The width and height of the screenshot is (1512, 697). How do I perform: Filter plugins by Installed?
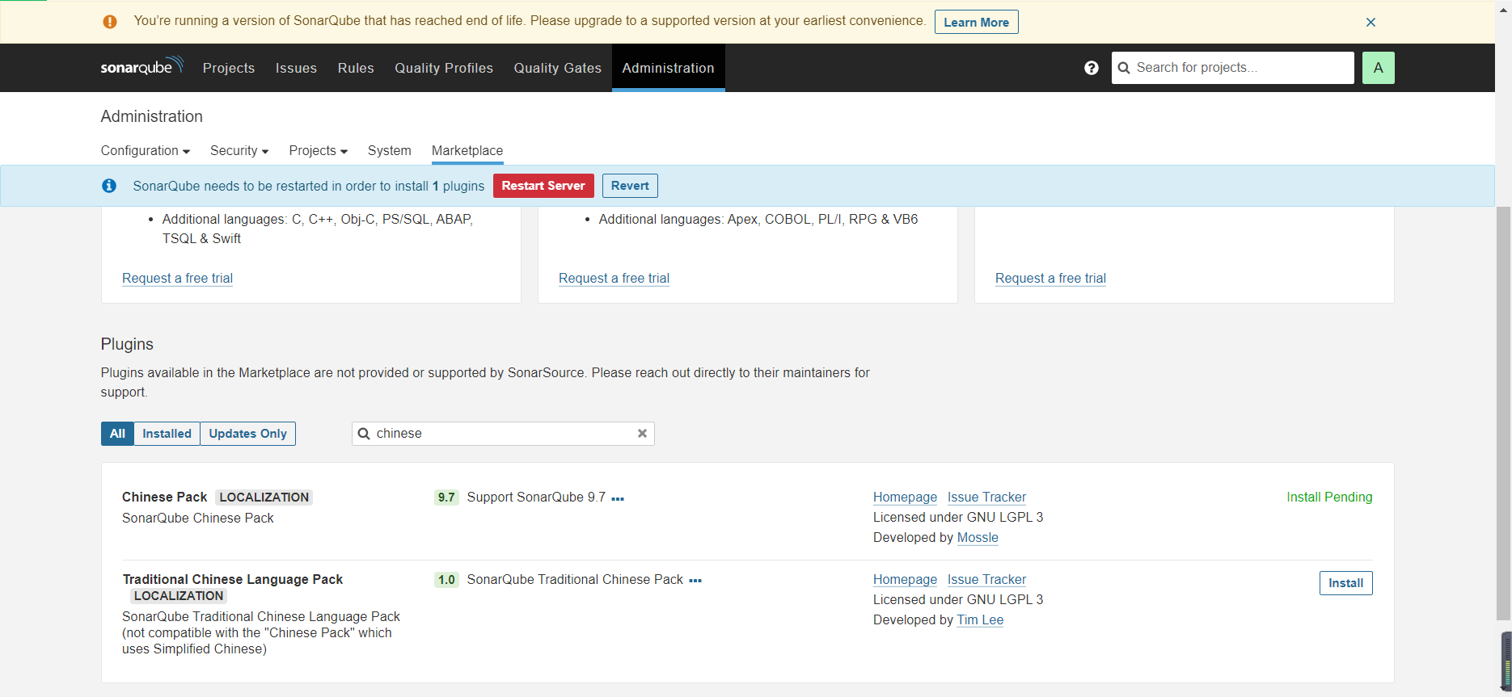pos(167,434)
